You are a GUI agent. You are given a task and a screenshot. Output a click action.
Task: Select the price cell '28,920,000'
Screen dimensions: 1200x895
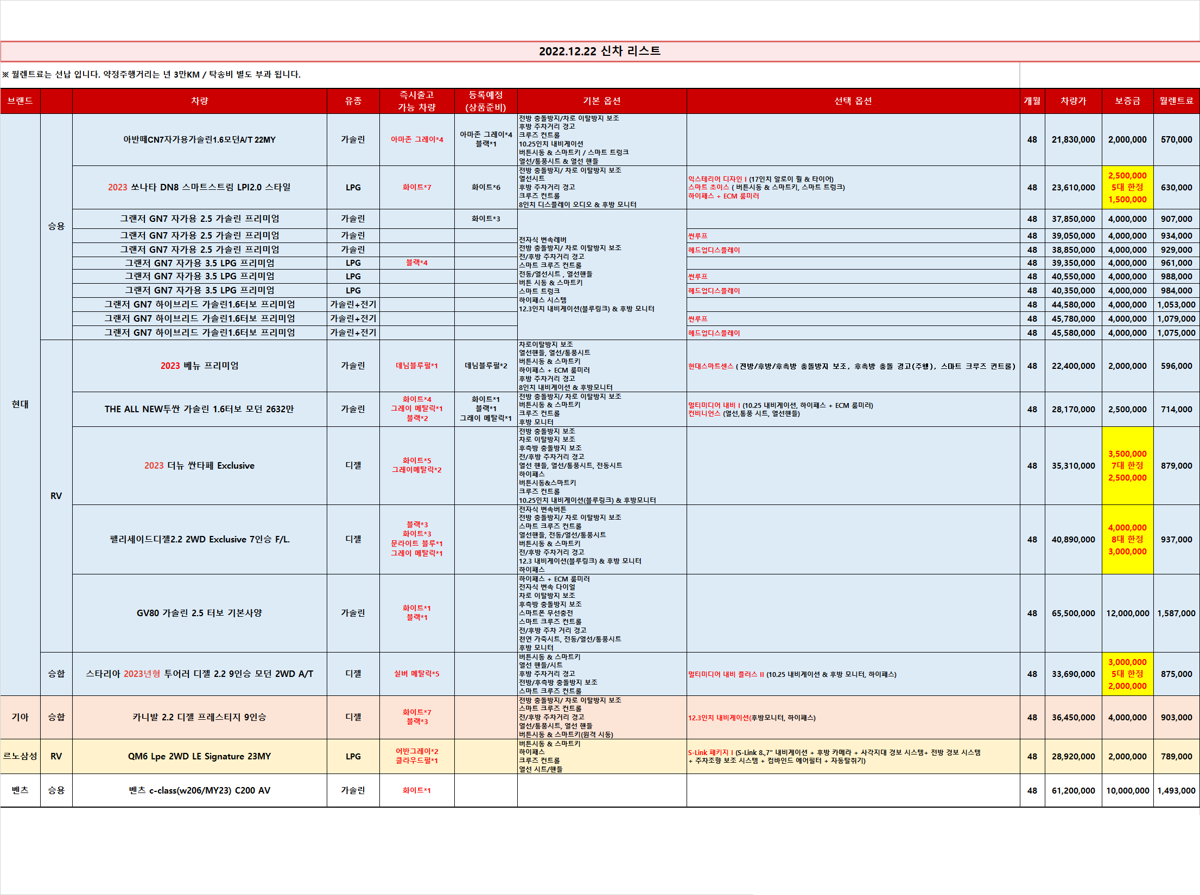click(1073, 756)
